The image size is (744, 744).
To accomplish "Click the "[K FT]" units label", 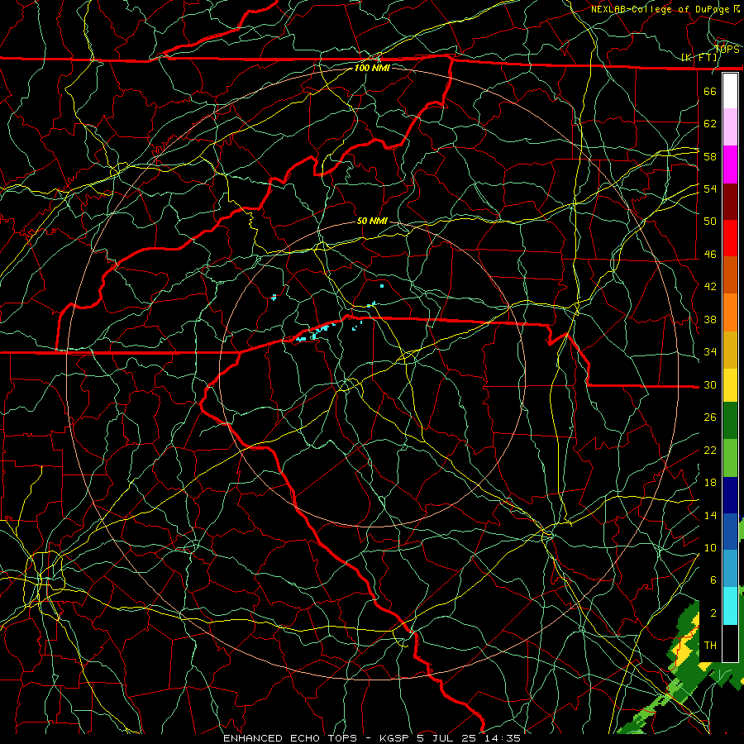I will click(699, 57).
